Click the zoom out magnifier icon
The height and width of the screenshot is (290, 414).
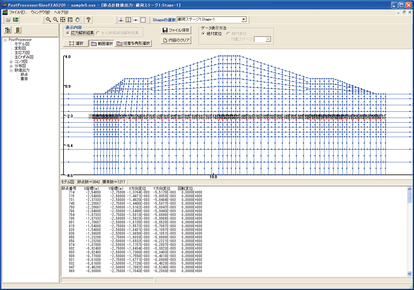55,20
